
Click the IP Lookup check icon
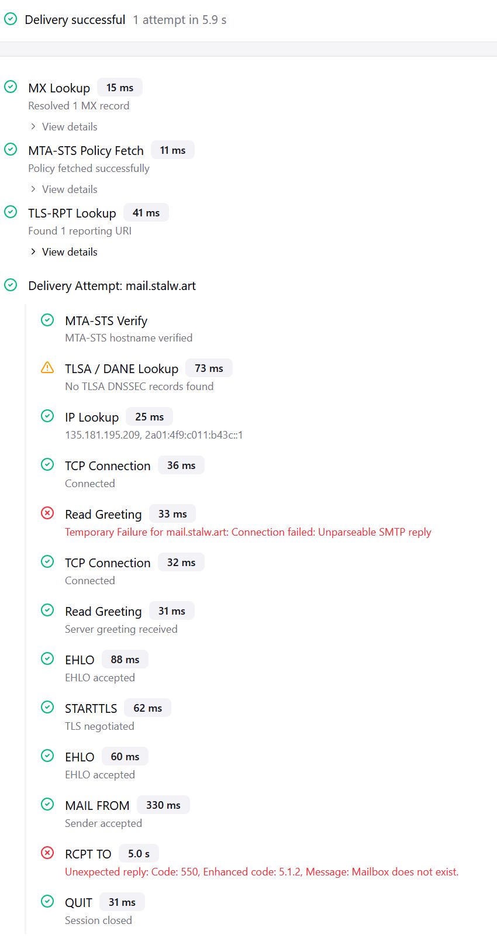(x=47, y=416)
